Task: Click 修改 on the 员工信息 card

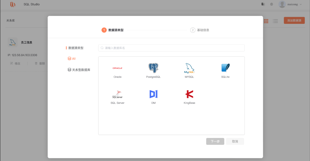Action: pyautogui.click(x=15, y=64)
